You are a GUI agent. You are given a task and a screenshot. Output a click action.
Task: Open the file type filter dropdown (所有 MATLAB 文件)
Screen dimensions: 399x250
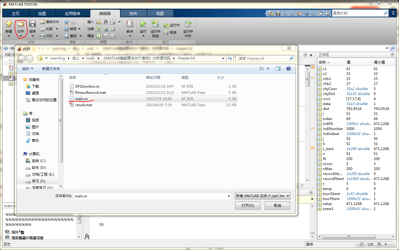(x=262, y=196)
